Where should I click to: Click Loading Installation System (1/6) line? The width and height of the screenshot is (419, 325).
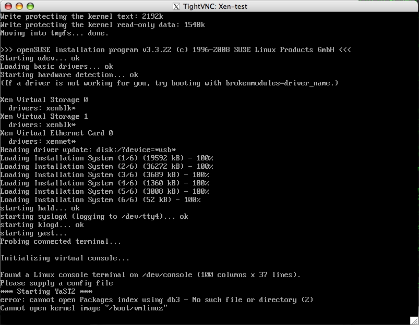[x=106, y=158]
